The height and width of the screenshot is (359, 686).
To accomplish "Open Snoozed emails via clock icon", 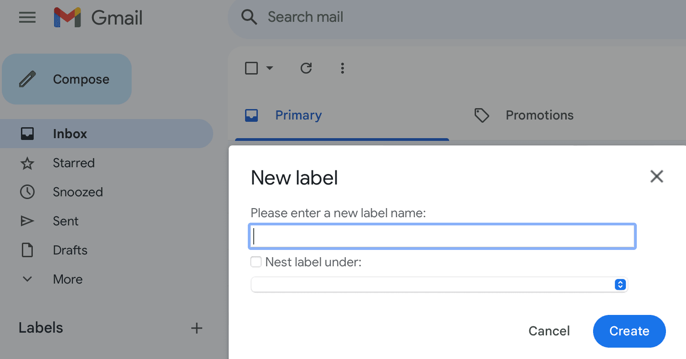I will pyautogui.click(x=27, y=192).
